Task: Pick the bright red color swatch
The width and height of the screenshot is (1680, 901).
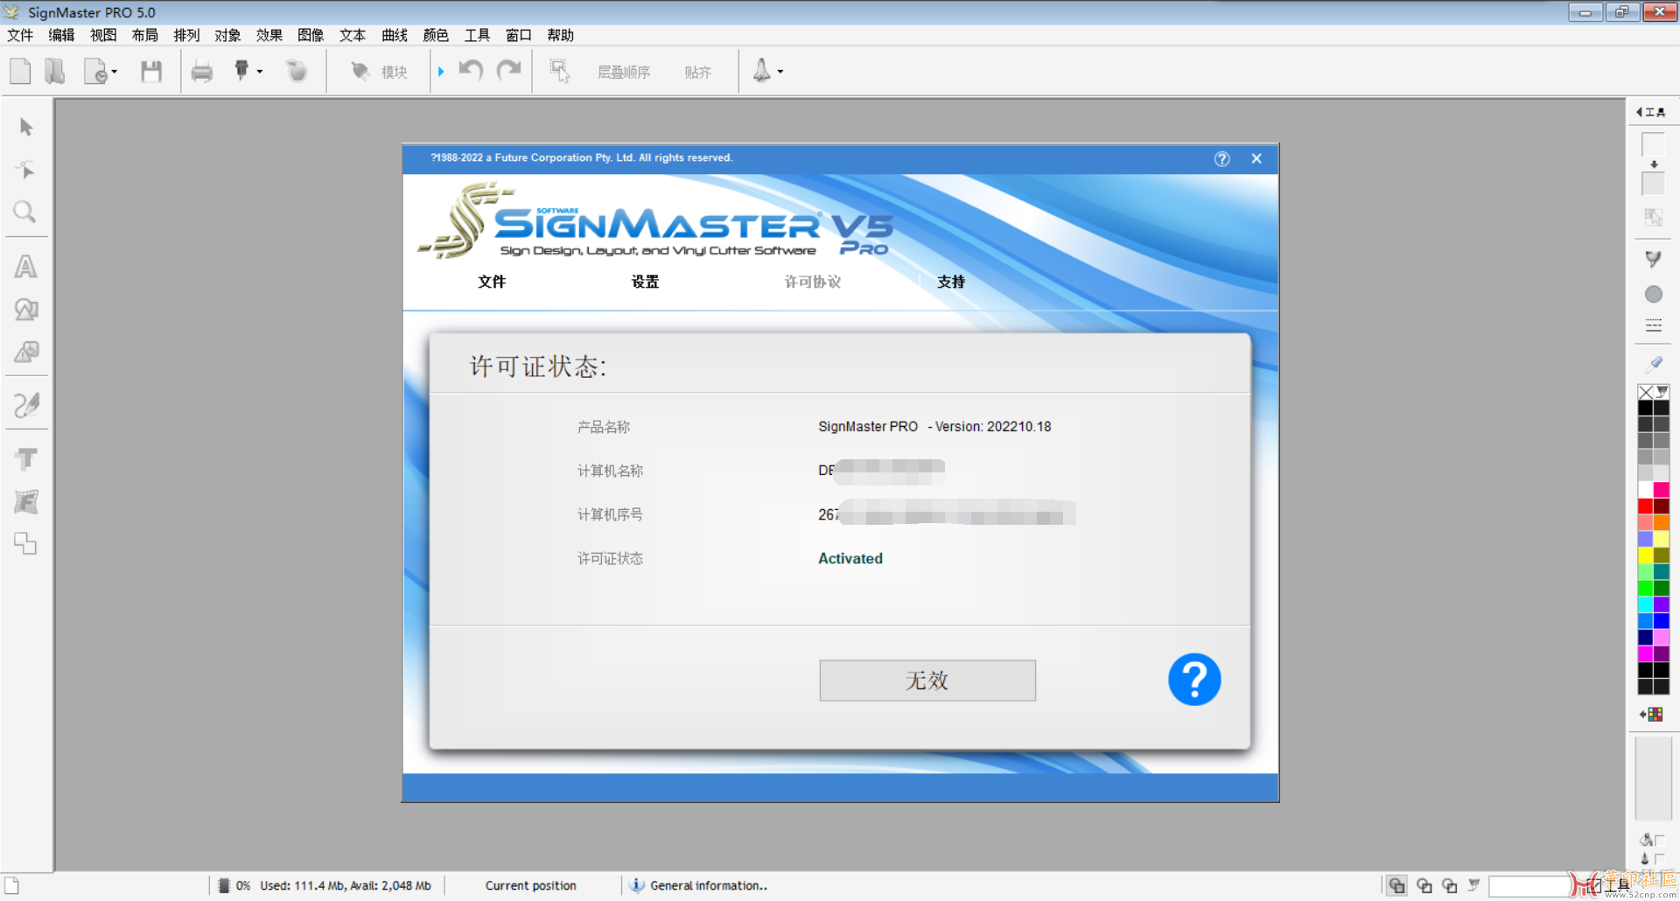Action: point(1646,506)
